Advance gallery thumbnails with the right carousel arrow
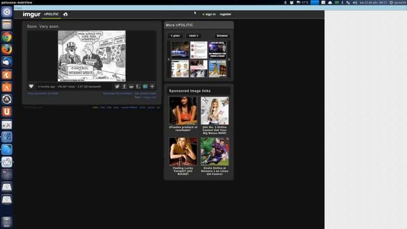The width and height of the screenshot is (407, 229). (x=229, y=59)
